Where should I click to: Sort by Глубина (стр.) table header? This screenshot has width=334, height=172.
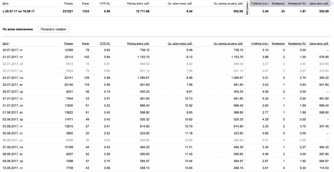pos(260,43)
